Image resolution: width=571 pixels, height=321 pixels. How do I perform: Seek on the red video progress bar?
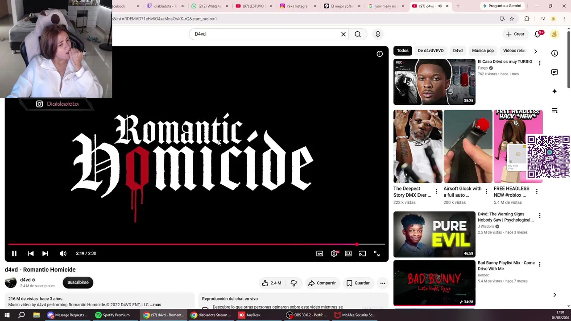coord(196,244)
